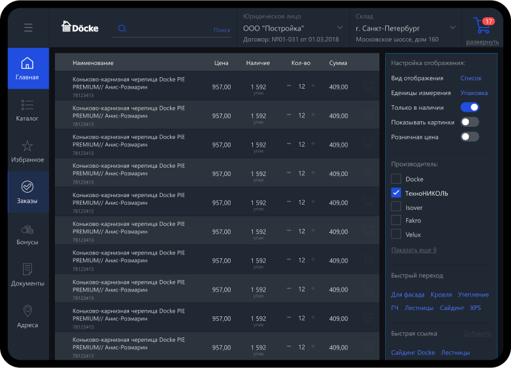This screenshot has width=511, height=368.
Task: Click Договор: №01-031 от 01.03.2018 text
Action: pos(291,40)
